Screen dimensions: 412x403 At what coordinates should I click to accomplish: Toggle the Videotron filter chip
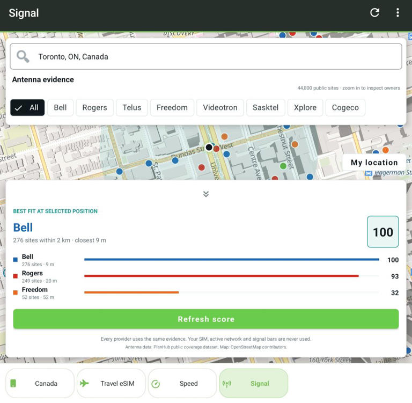click(220, 107)
